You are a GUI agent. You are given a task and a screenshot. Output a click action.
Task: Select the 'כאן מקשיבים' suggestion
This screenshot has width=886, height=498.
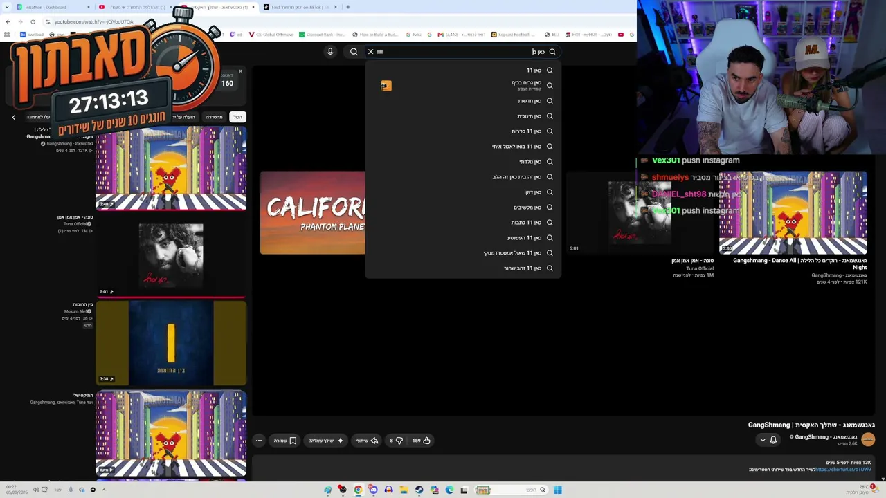tap(463, 207)
